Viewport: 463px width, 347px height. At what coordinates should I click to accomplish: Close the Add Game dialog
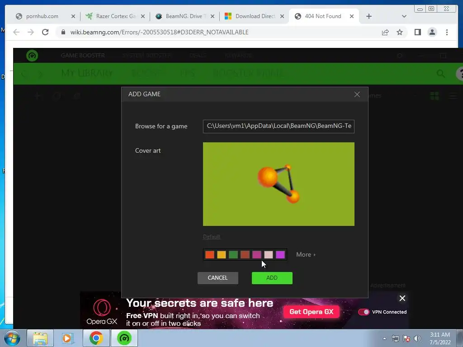pyautogui.click(x=357, y=94)
